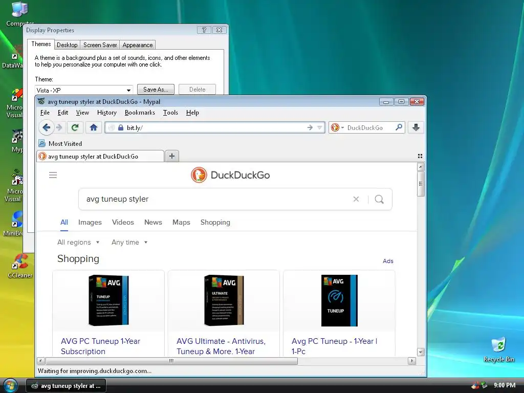Open Most Visited bookmarks folder
Image resolution: width=524 pixels, height=393 pixels.
60,144
